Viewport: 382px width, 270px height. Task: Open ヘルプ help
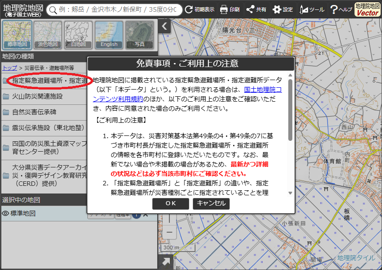pos(341,9)
